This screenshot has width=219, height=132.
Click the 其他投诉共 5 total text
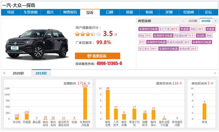[x=202, y=83]
